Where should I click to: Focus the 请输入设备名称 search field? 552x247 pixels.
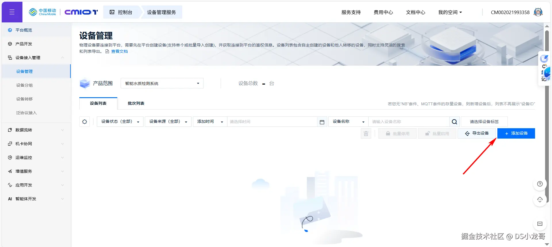tap(409, 122)
